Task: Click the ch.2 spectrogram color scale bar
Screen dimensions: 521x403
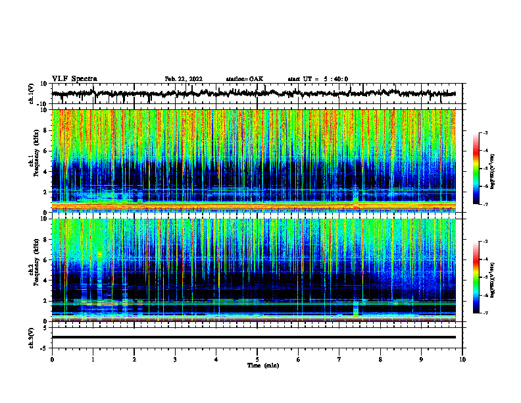Action: [476, 277]
